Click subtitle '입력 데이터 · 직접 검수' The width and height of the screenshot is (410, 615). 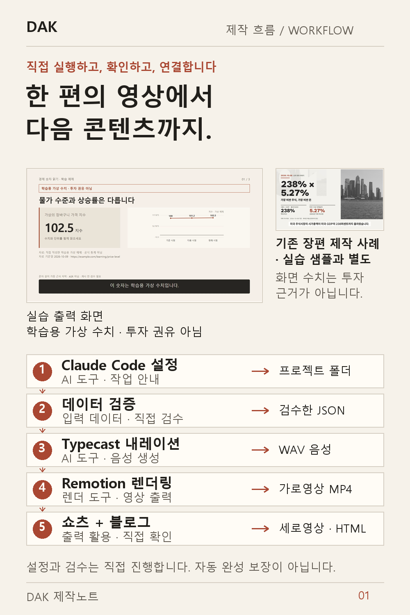123,418
